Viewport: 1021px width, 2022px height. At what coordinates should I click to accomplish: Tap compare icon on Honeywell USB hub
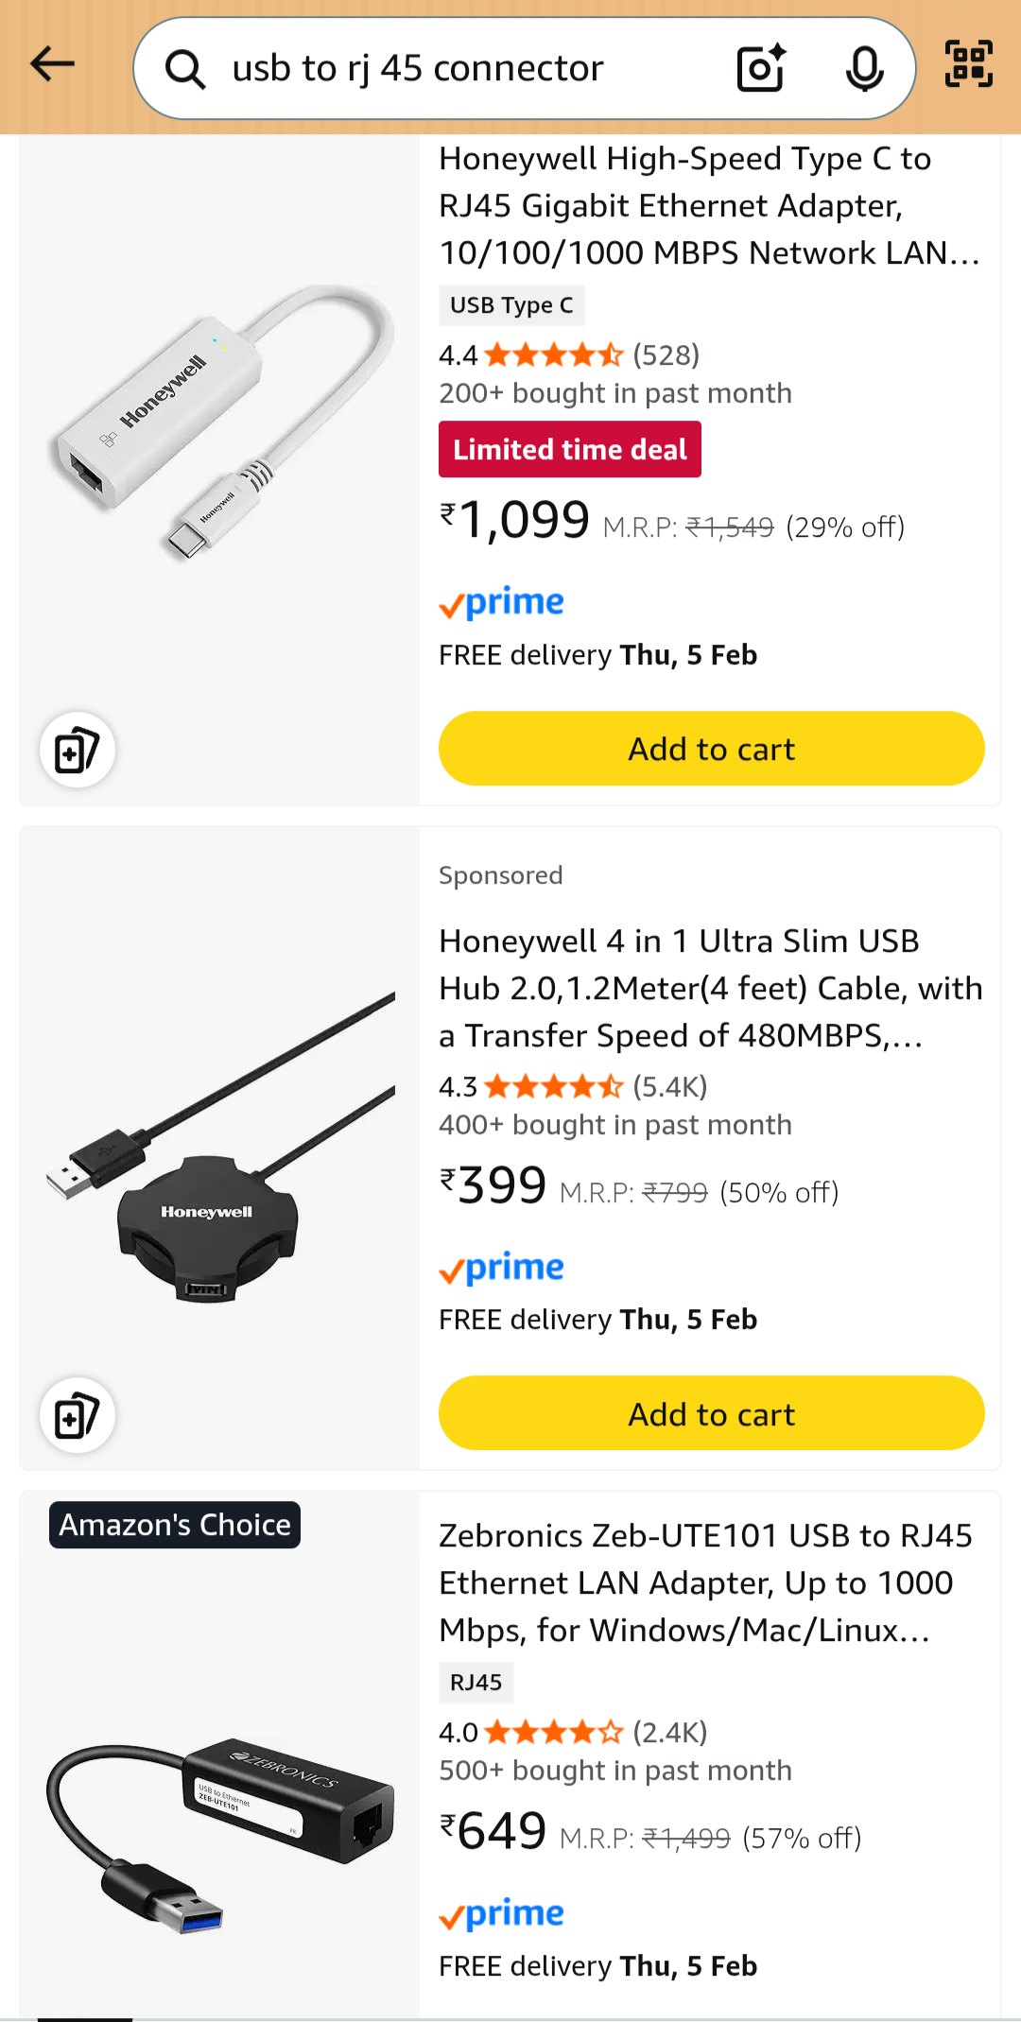point(78,1415)
